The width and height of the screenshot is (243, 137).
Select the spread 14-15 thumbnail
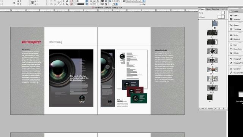(x=212, y=88)
